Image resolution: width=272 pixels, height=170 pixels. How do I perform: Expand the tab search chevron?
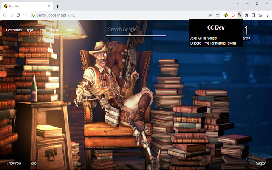[238, 3]
